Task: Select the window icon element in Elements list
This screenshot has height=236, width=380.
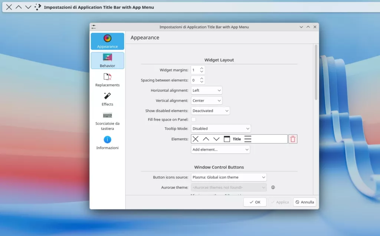Action: 227,139
